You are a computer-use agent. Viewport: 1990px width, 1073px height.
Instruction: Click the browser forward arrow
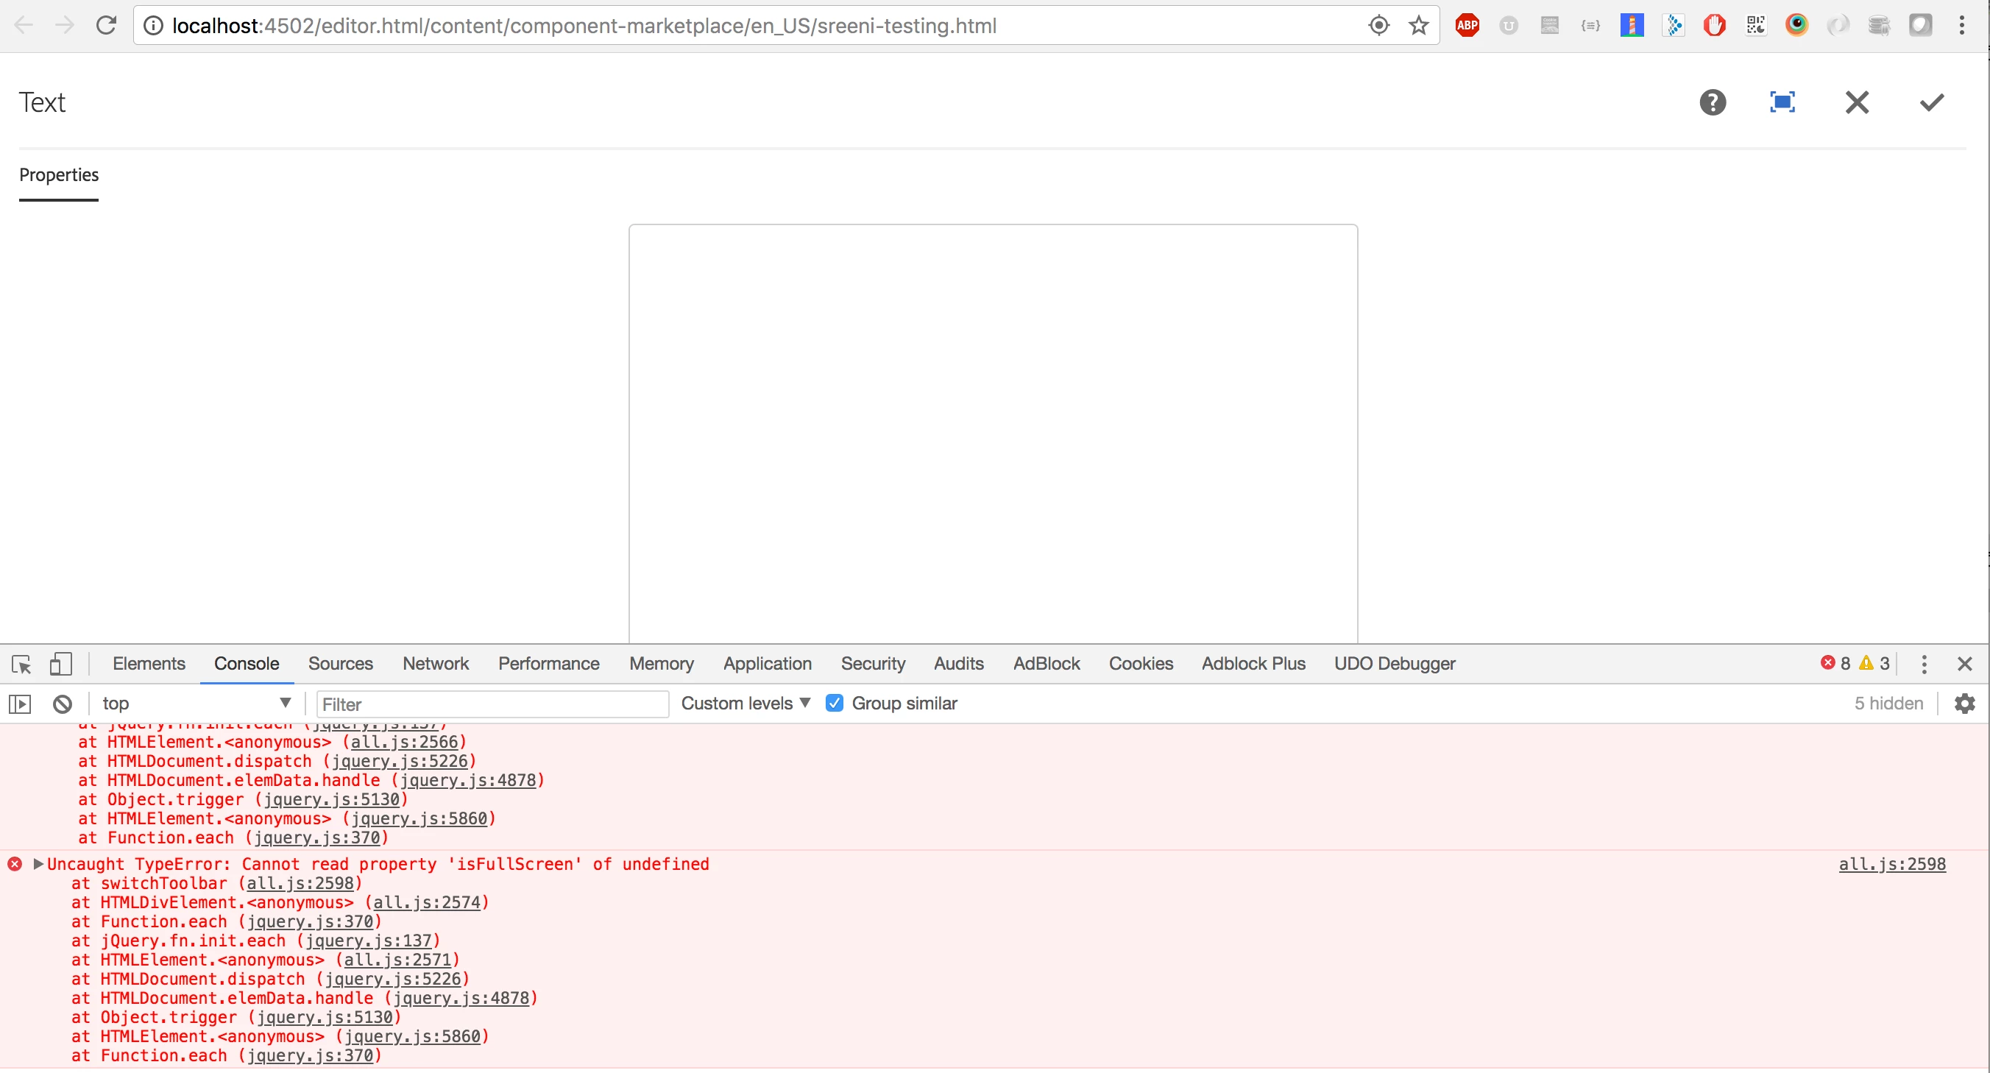point(65,26)
